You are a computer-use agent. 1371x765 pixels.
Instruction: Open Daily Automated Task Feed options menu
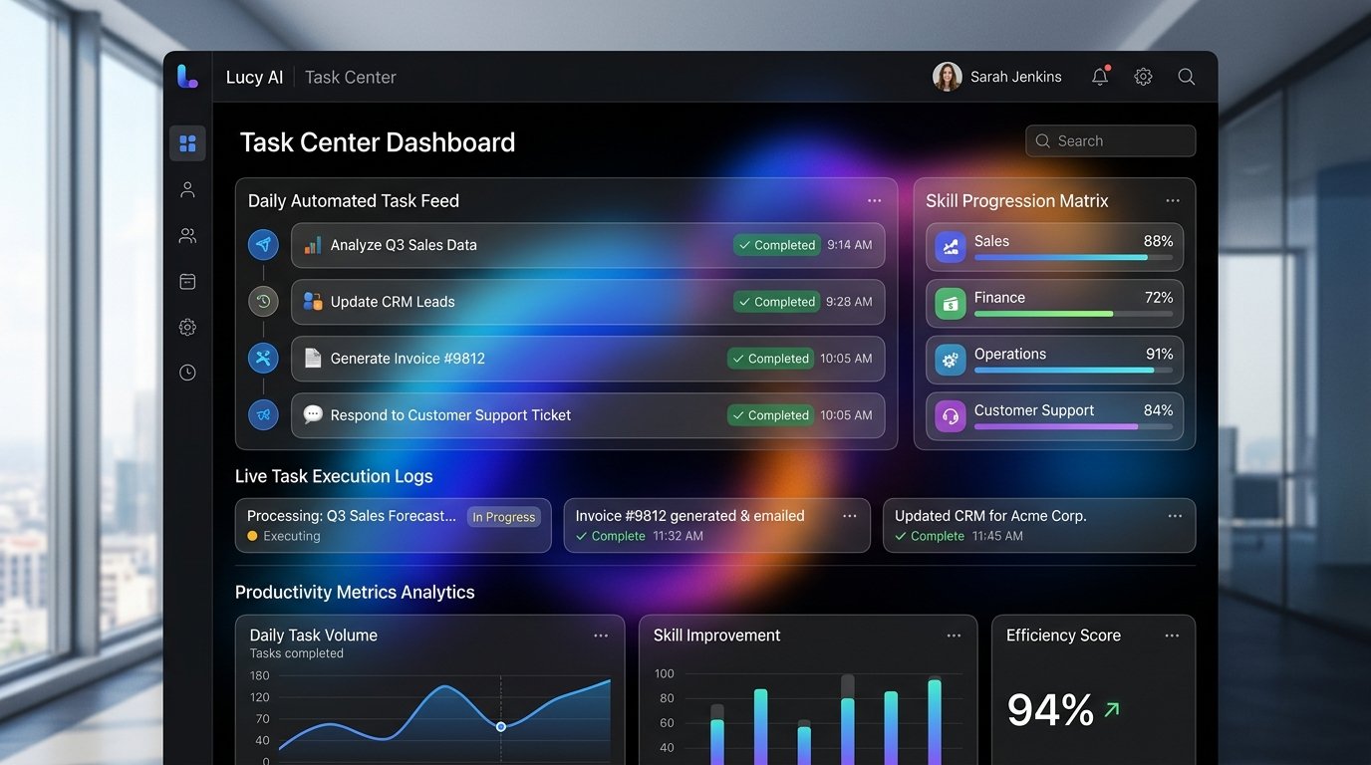click(x=874, y=200)
